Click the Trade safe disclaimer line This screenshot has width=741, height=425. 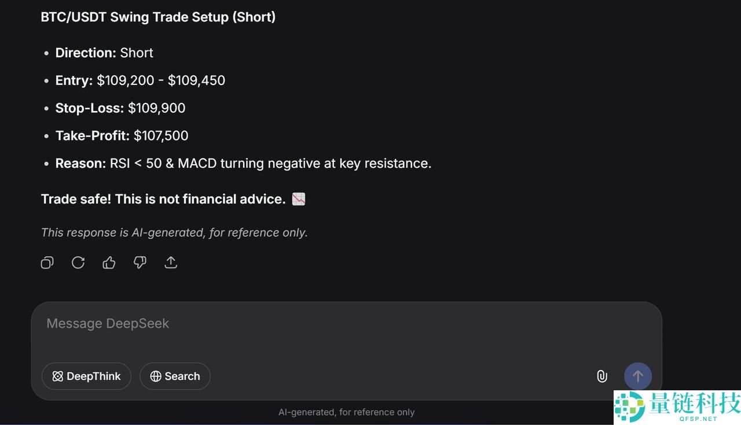point(162,199)
